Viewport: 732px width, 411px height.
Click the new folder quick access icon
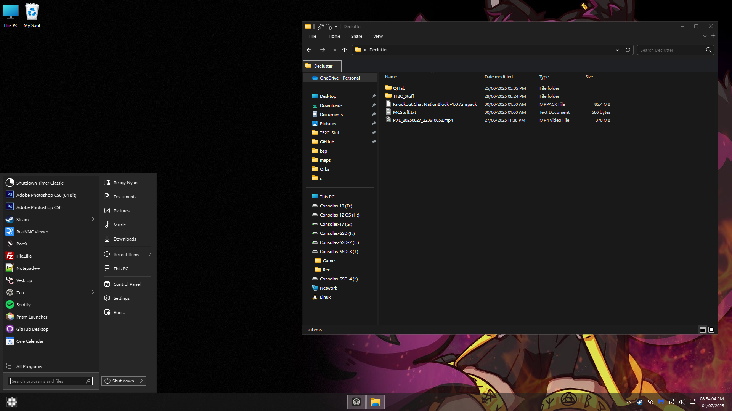329,27
